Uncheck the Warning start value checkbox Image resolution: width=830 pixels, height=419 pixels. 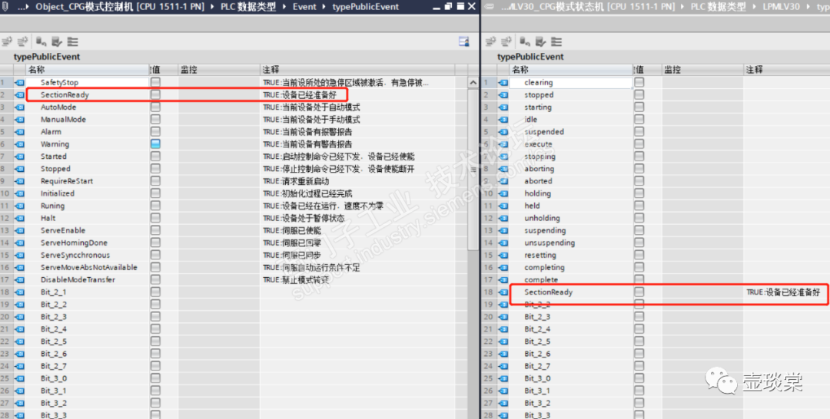[x=155, y=144]
